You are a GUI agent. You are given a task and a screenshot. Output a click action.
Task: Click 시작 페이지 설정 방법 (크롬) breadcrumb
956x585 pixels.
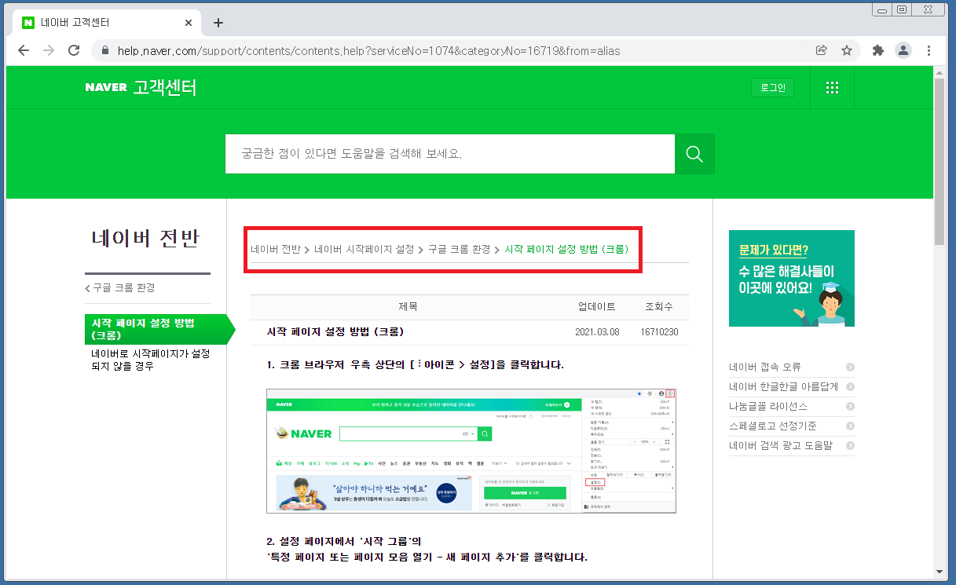566,249
